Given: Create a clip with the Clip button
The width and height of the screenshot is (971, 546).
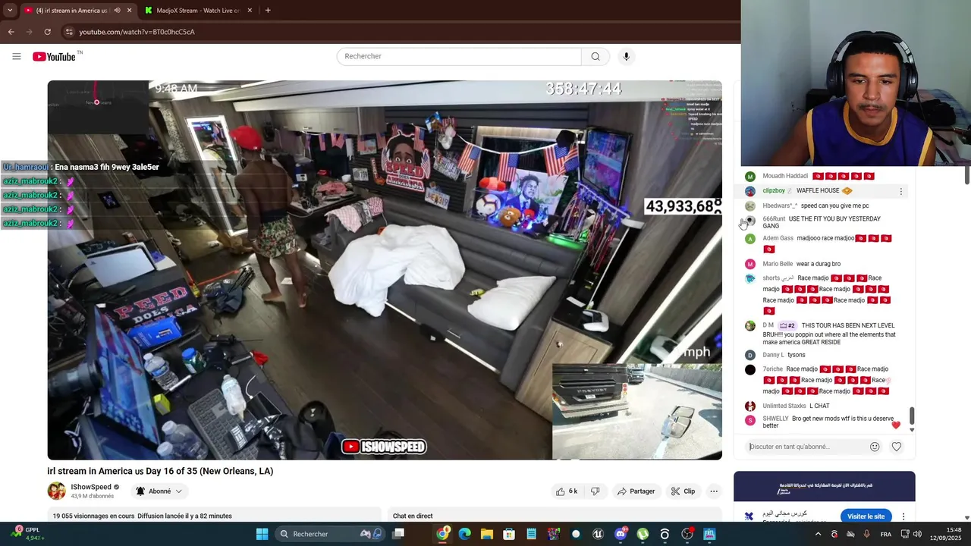Looking at the screenshot, I should point(683,491).
